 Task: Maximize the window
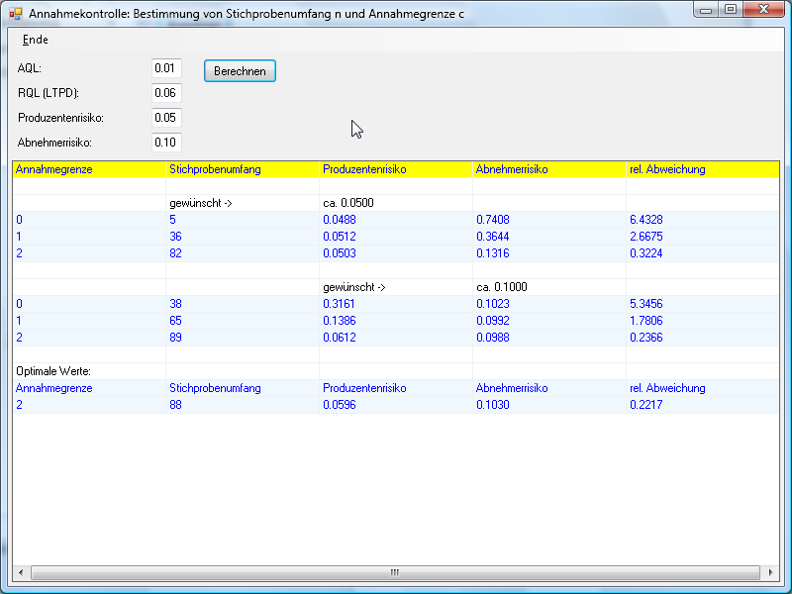click(731, 11)
